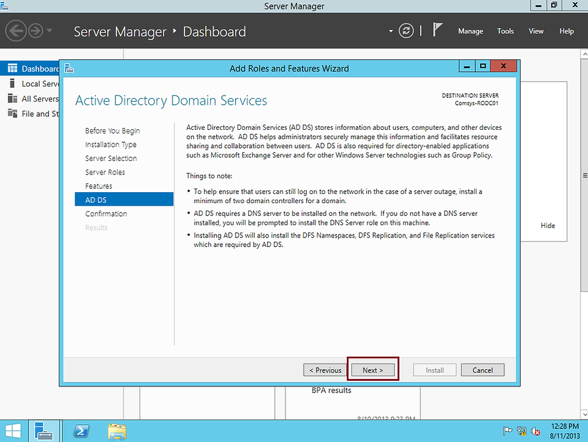
Task: Click Server Manager taskbar icon
Action: (43, 431)
